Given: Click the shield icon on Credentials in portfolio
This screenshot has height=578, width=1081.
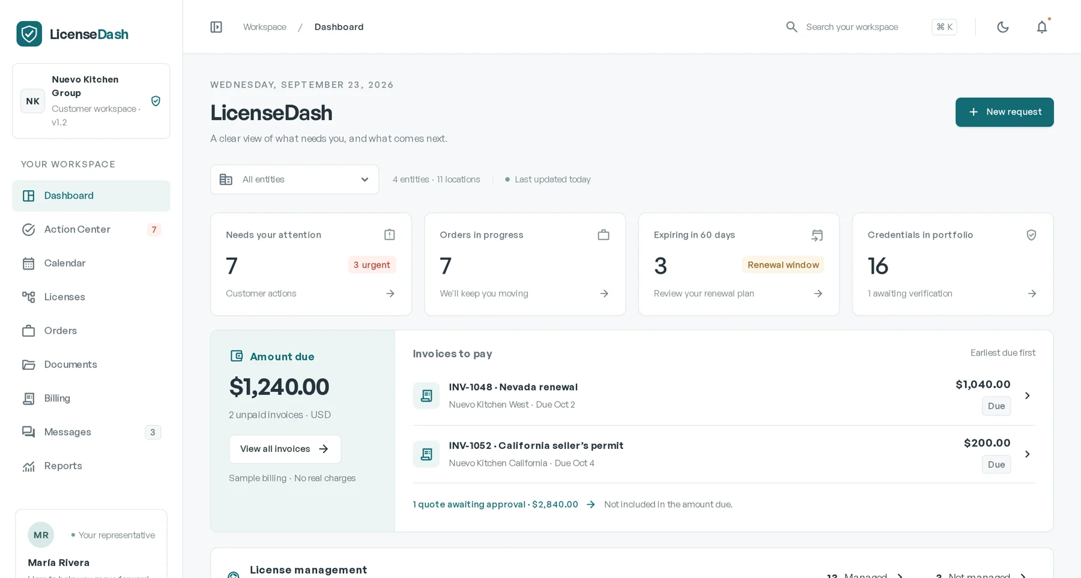Looking at the screenshot, I should [x=1031, y=235].
